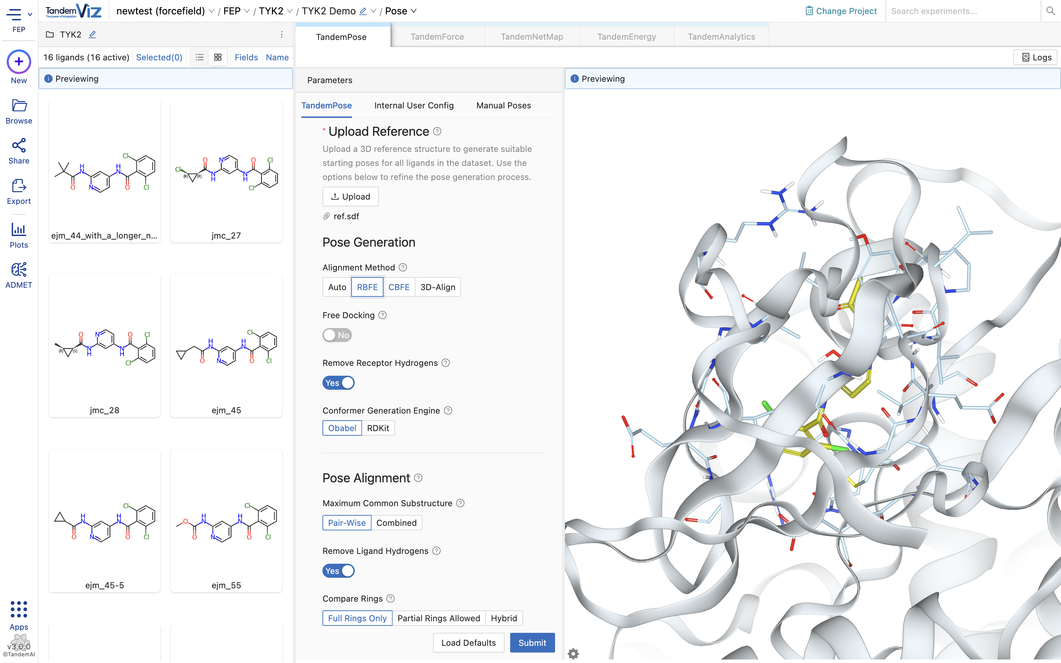The image size is (1061, 663).
Task: Select RDKit conformer engine
Action: [x=378, y=428]
